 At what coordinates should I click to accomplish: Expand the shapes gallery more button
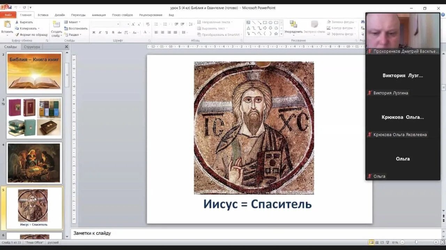point(281,34)
